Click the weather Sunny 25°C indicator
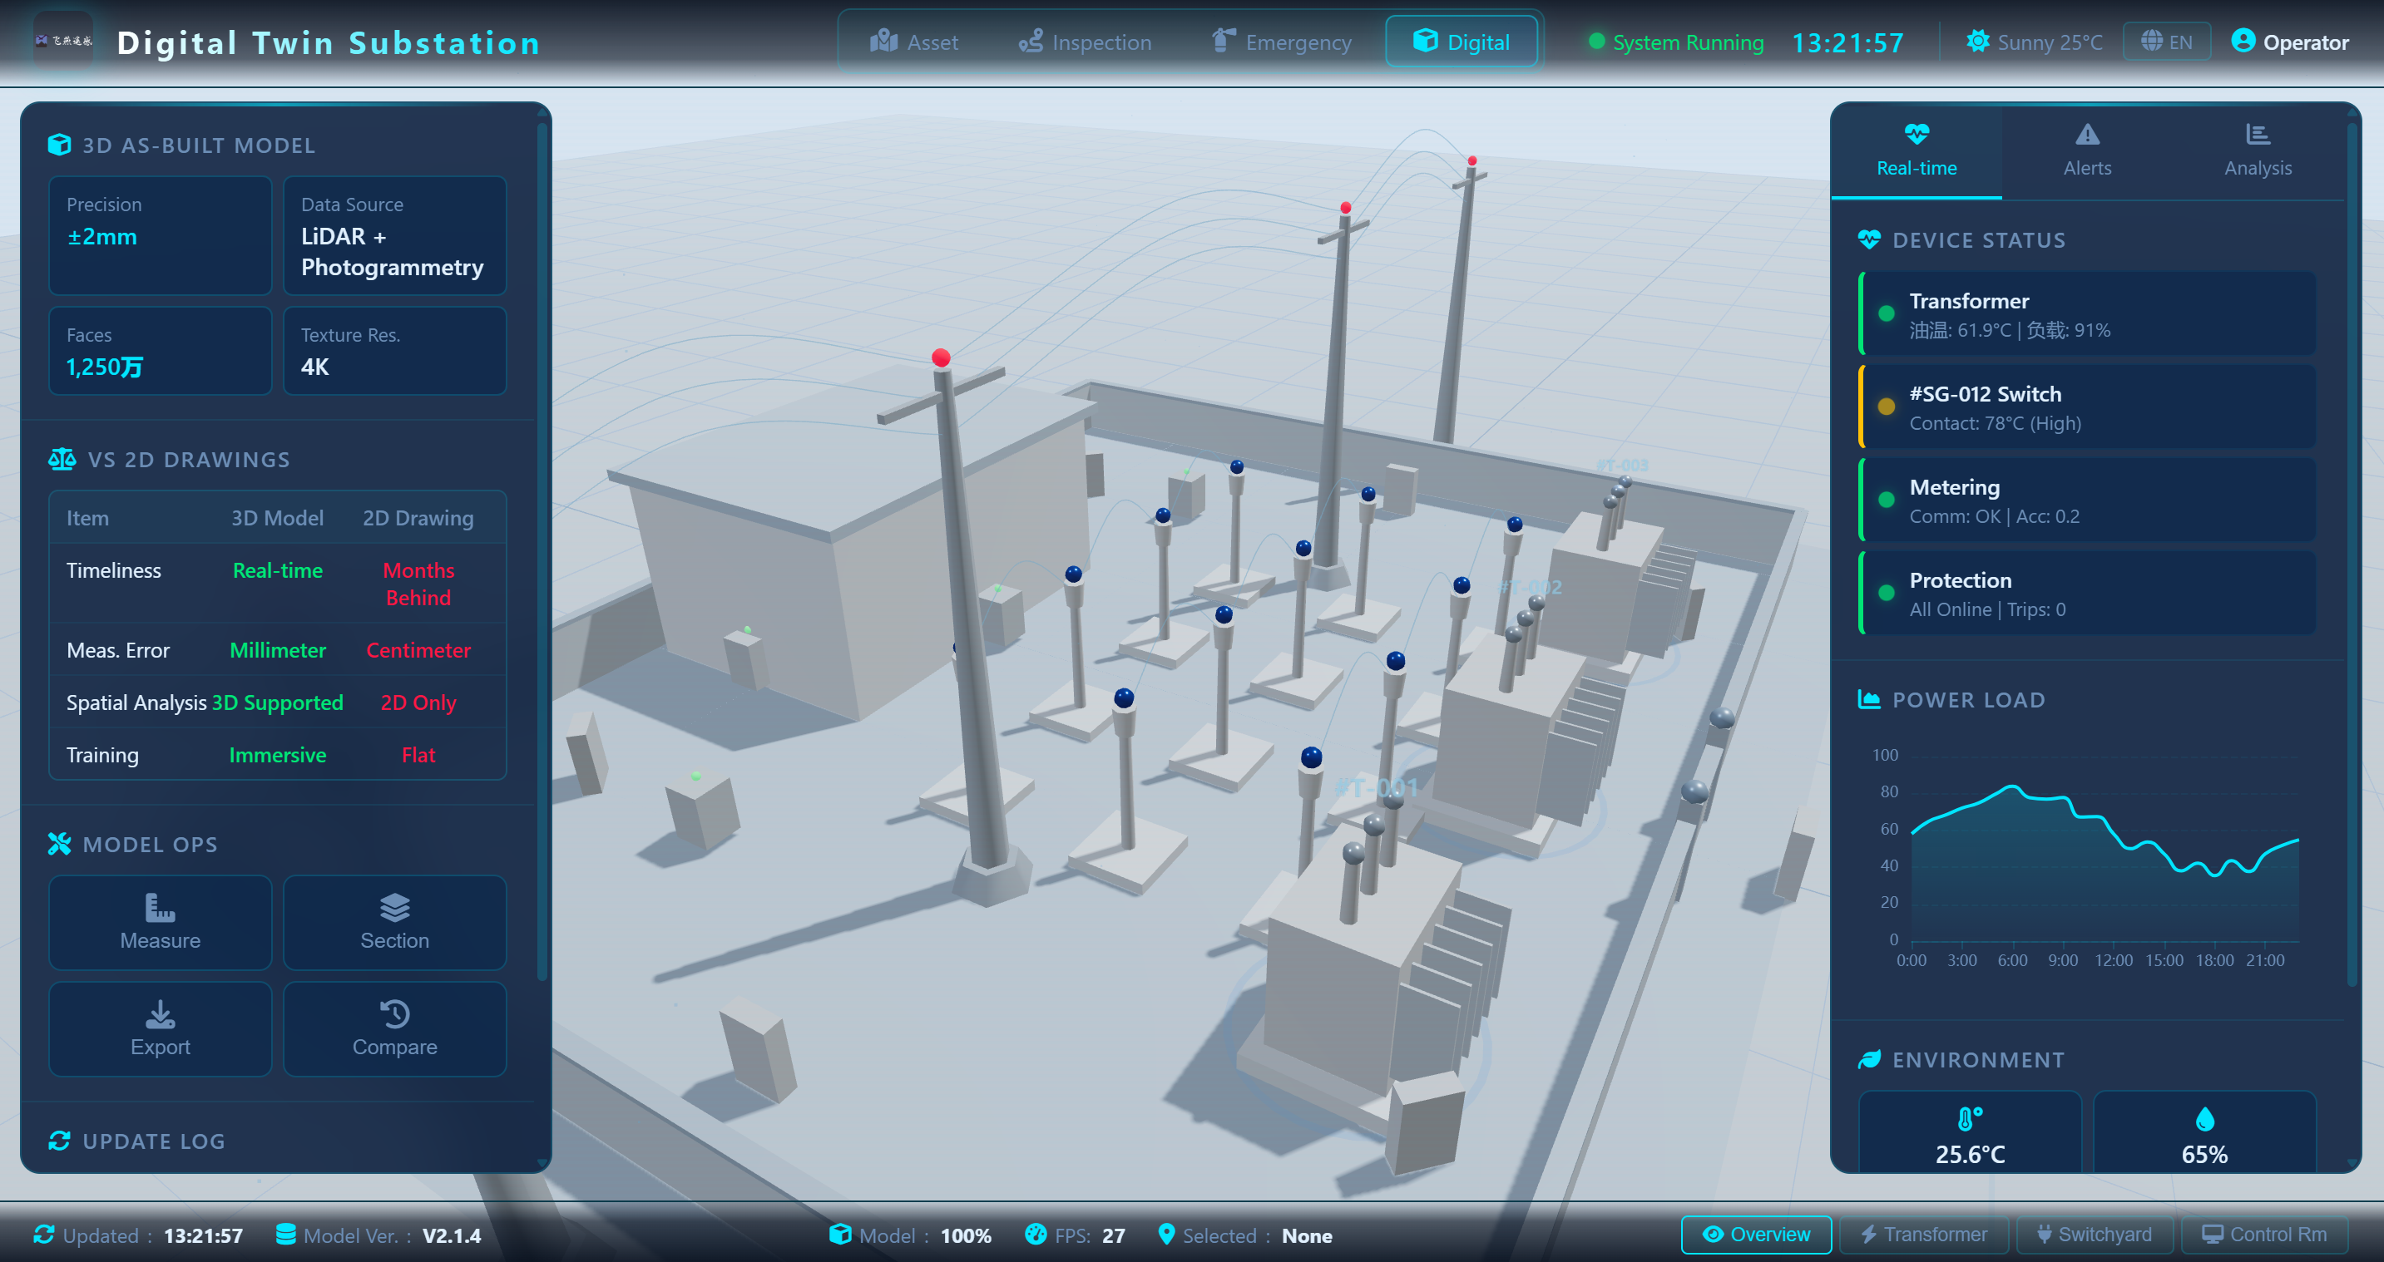Viewport: 2384px width, 1262px height. [2034, 42]
